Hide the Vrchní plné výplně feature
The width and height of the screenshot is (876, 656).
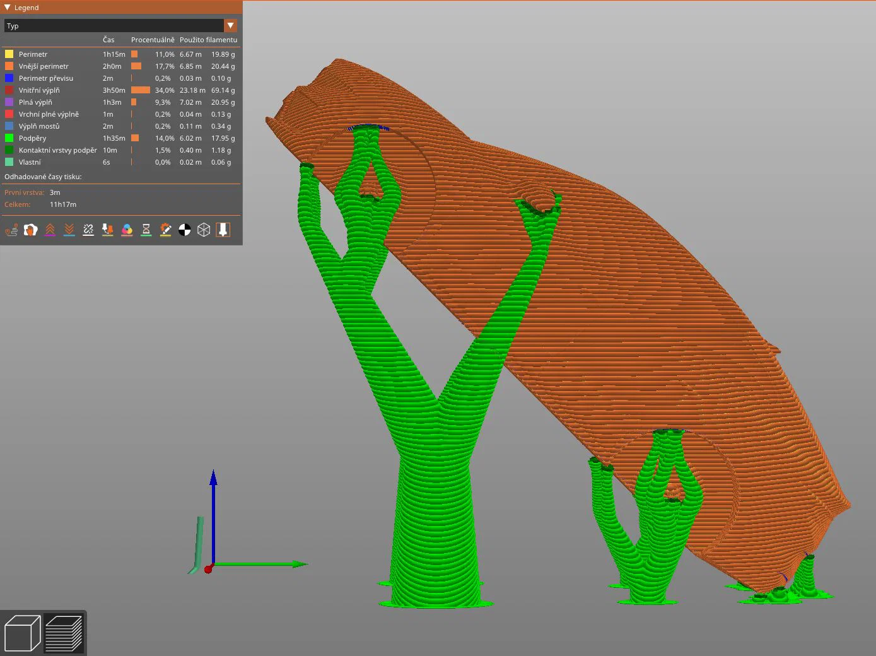click(49, 114)
